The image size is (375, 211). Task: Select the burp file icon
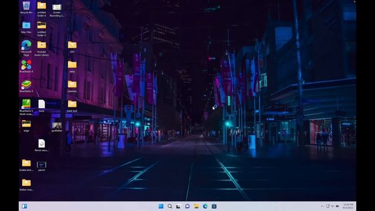tap(42, 106)
